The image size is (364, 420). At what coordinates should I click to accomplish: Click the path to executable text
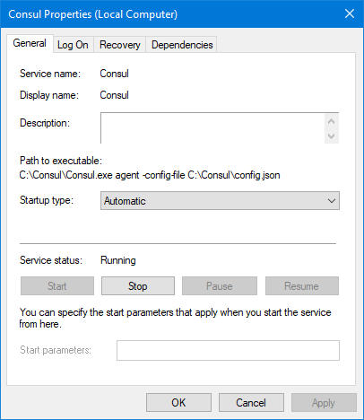pos(150,175)
